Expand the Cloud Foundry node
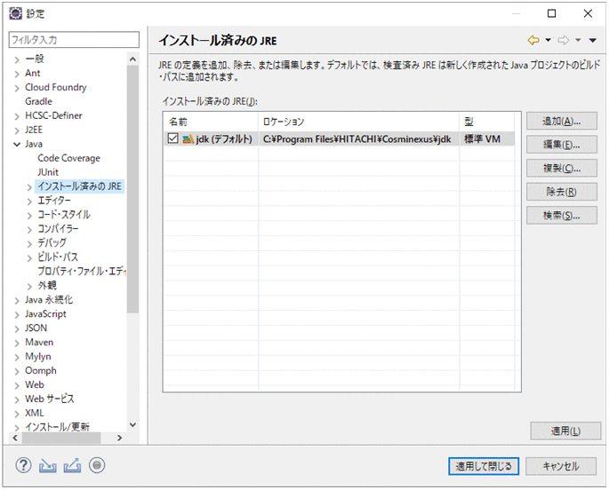The width and height of the screenshot is (609, 490). coord(17,89)
